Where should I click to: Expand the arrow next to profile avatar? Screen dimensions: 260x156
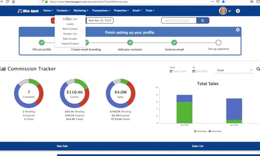(x=230, y=11)
